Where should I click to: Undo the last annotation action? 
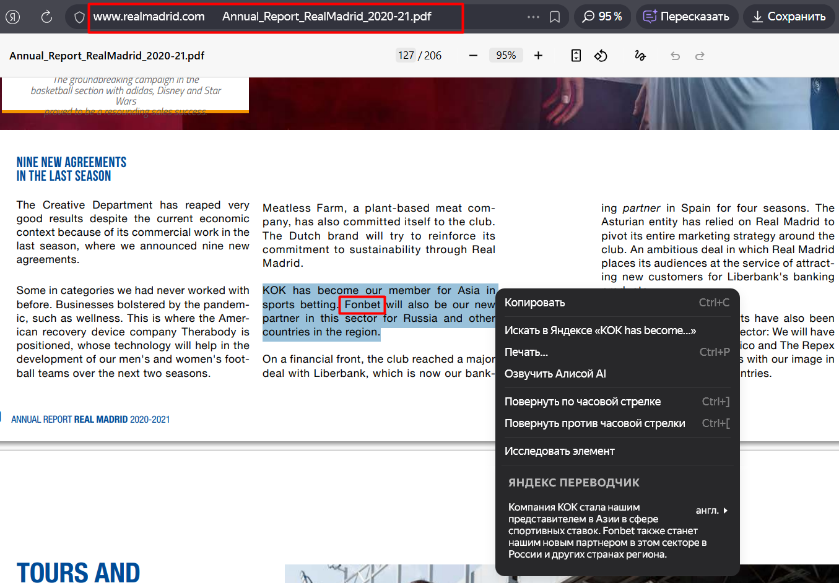click(x=675, y=56)
